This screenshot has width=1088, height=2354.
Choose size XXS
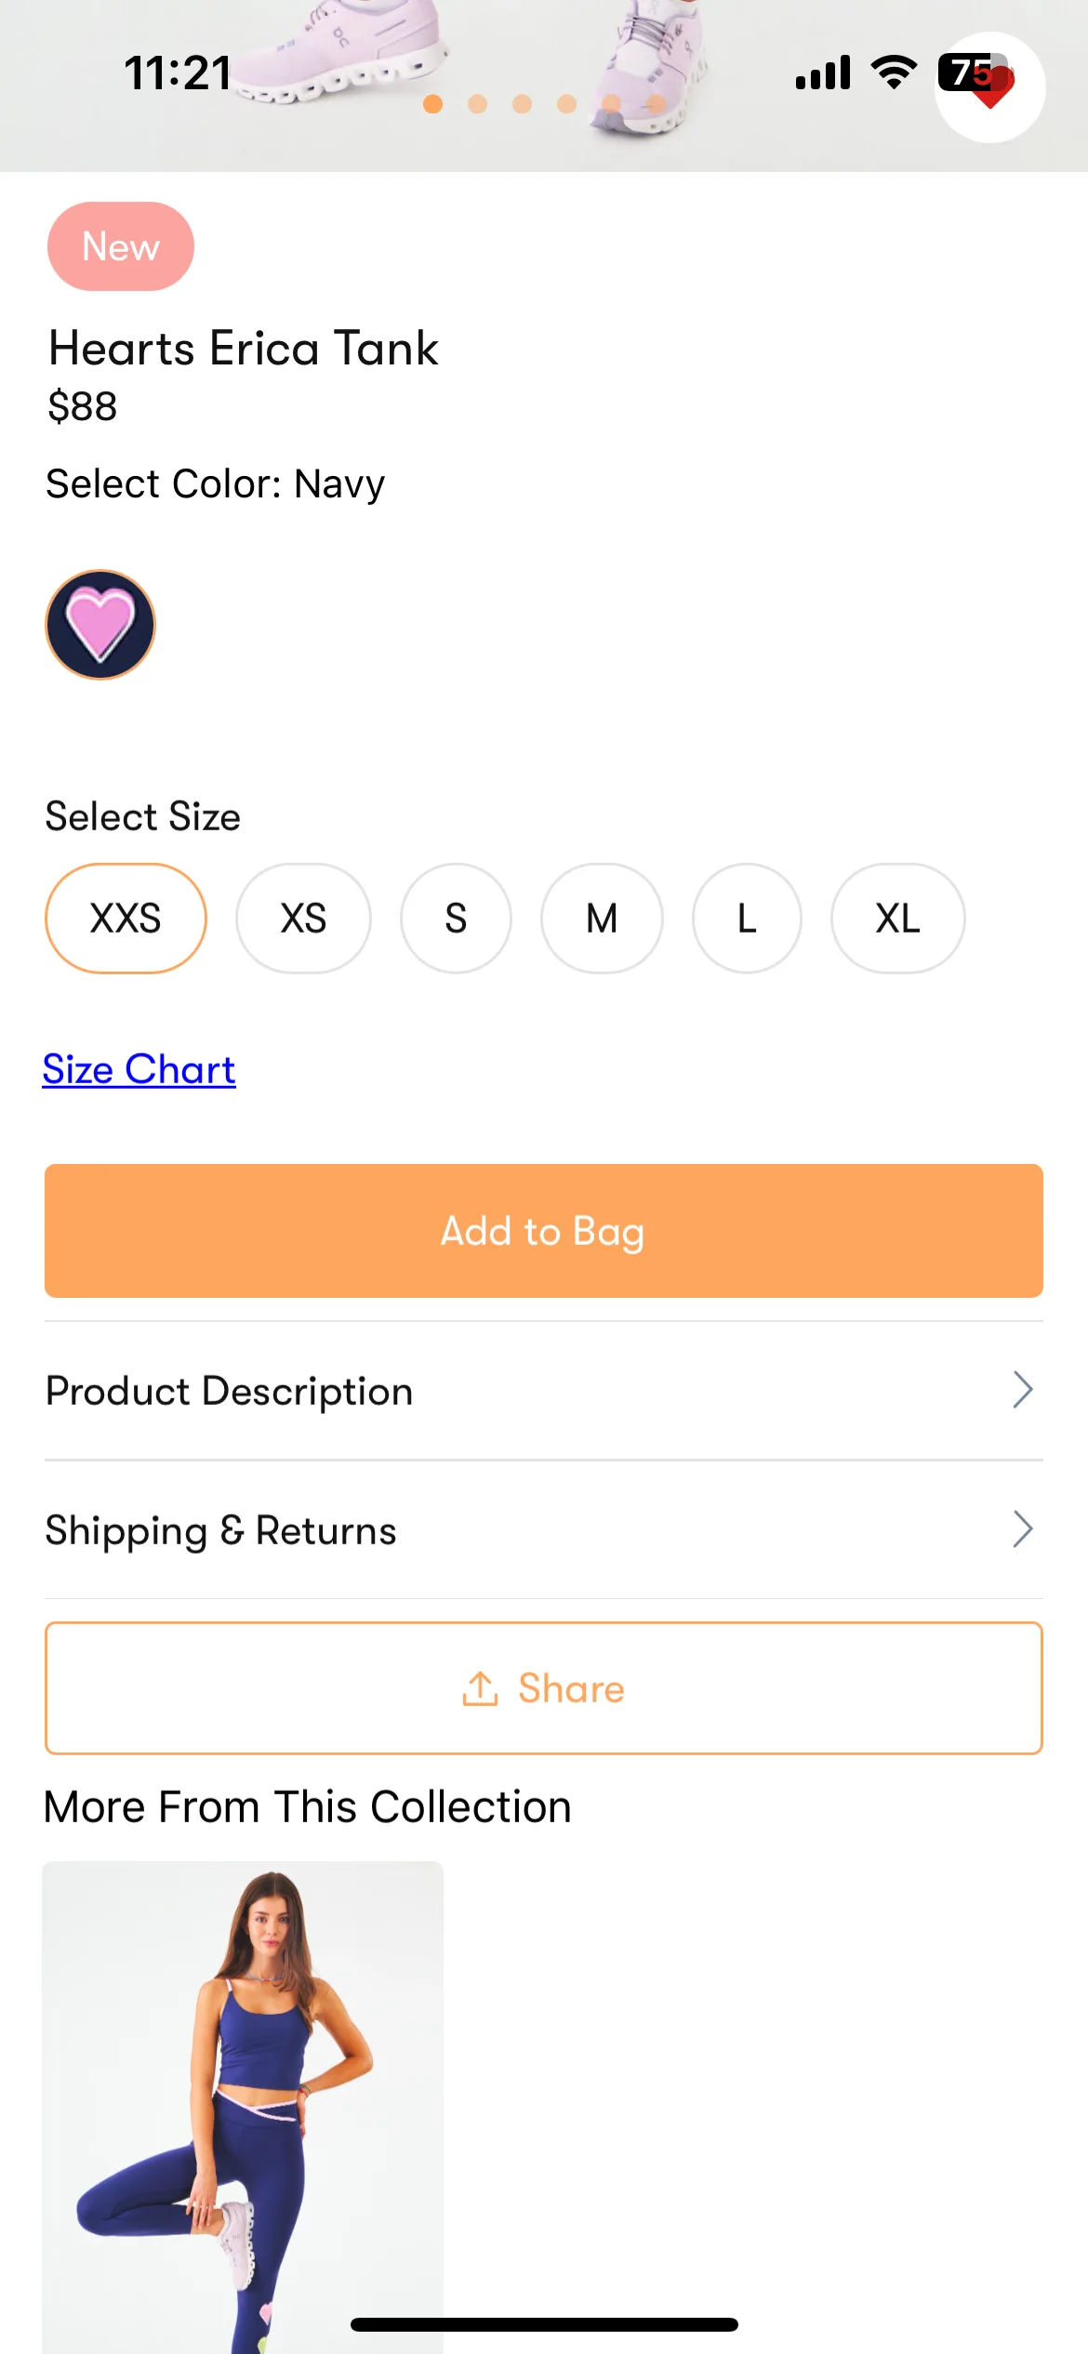[x=126, y=919]
